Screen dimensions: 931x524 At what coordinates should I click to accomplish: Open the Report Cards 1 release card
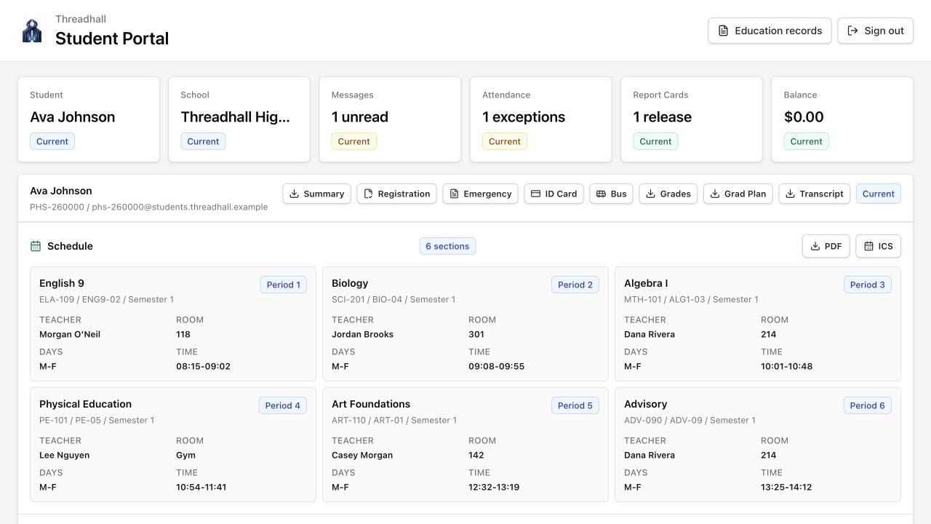[692, 119]
